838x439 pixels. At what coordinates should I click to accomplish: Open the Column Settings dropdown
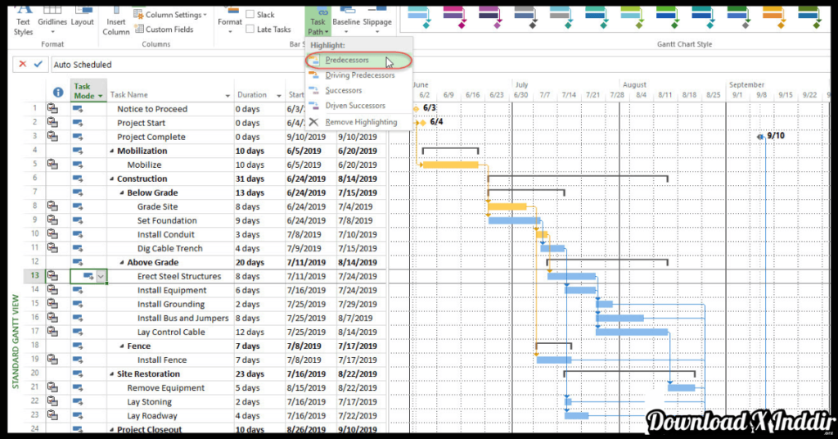171,15
